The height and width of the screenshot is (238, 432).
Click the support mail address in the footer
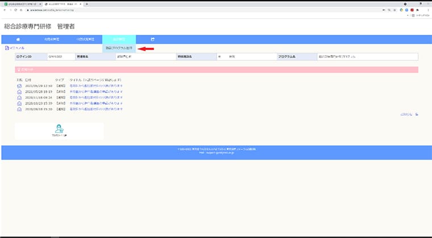(x=220, y=152)
